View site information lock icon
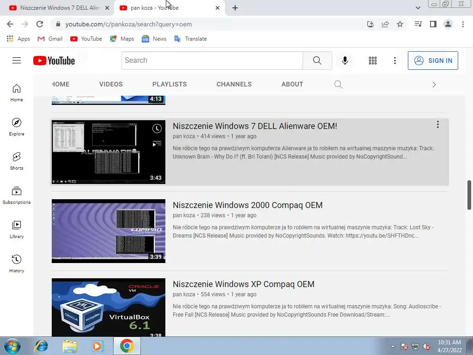Screen dimensions: 473x355 pyautogui.click(x=58, y=24)
